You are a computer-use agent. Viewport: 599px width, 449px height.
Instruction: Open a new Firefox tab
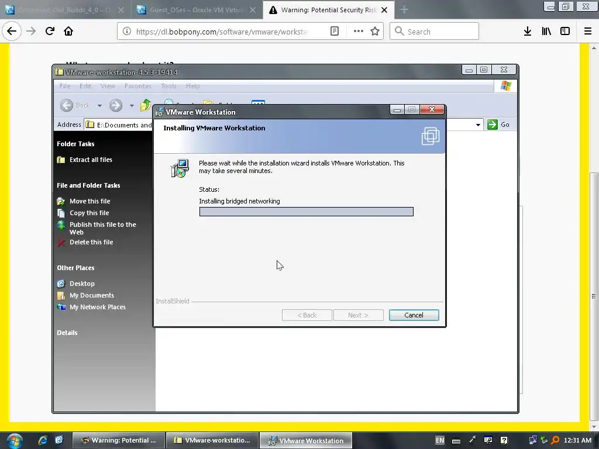[404, 10]
